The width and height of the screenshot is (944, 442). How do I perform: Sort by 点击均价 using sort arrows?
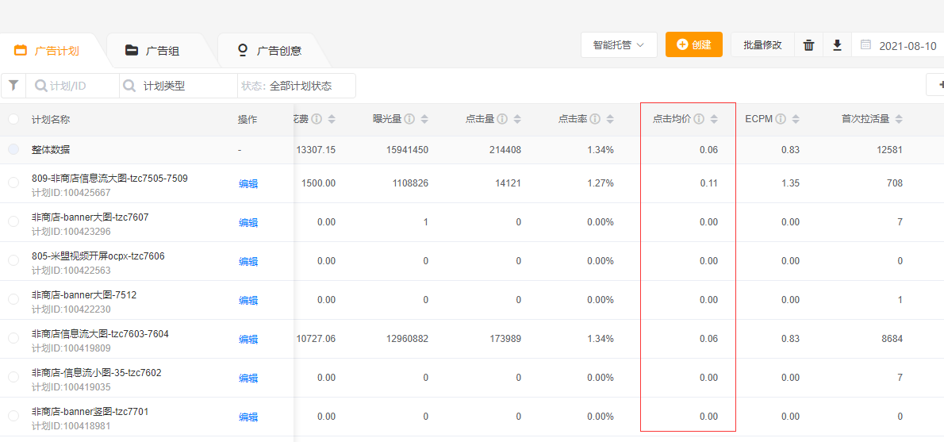point(714,119)
